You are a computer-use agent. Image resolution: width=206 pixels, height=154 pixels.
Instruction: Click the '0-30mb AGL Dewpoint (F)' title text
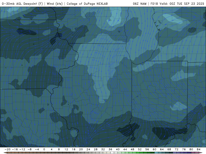(22, 4)
